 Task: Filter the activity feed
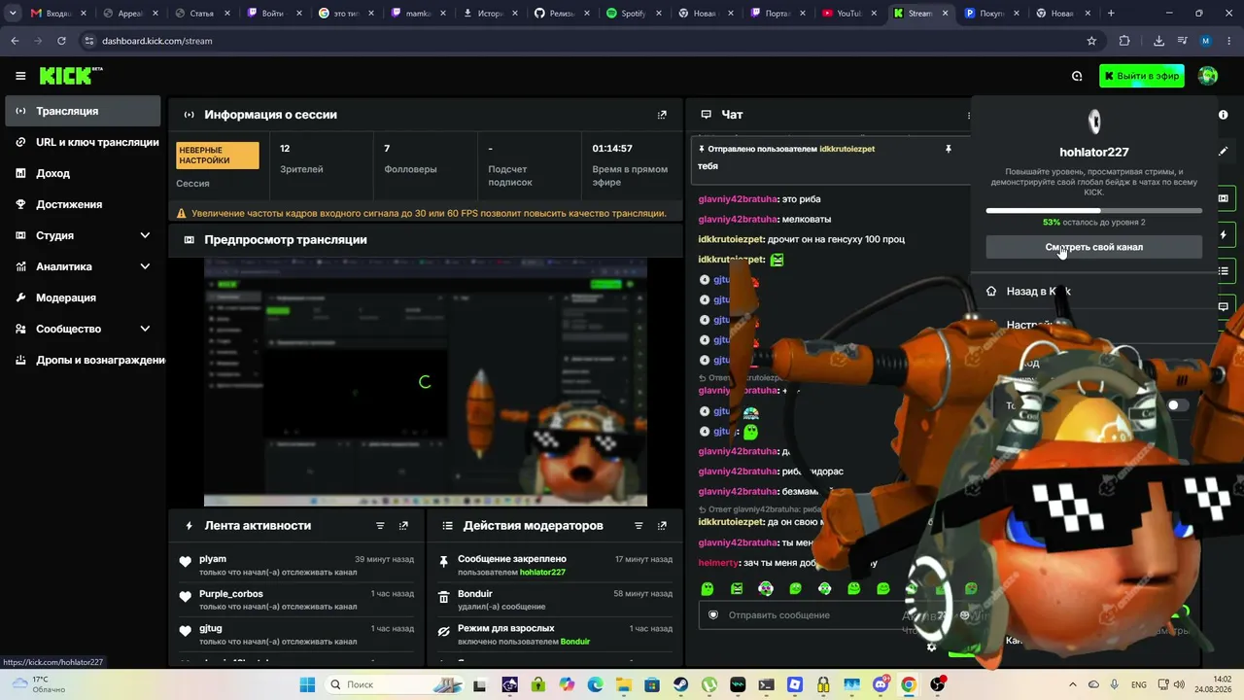pos(380,526)
